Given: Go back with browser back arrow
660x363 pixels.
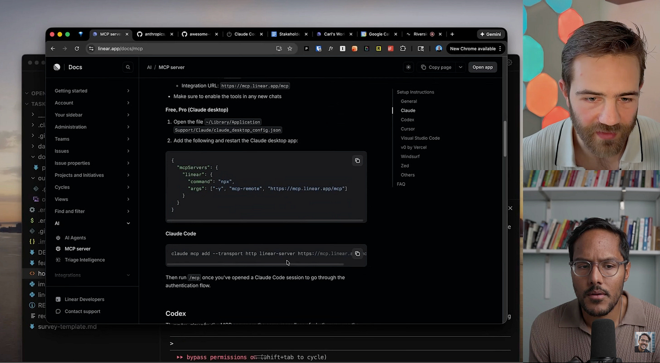Looking at the screenshot, I should (x=53, y=49).
